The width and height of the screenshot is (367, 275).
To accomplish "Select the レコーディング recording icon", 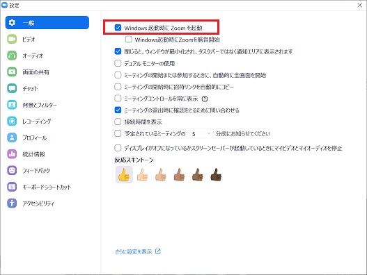I will (12, 121).
